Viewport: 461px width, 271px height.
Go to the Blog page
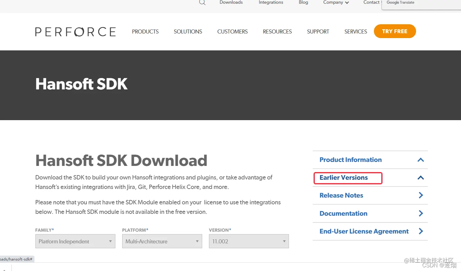(303, 2)
